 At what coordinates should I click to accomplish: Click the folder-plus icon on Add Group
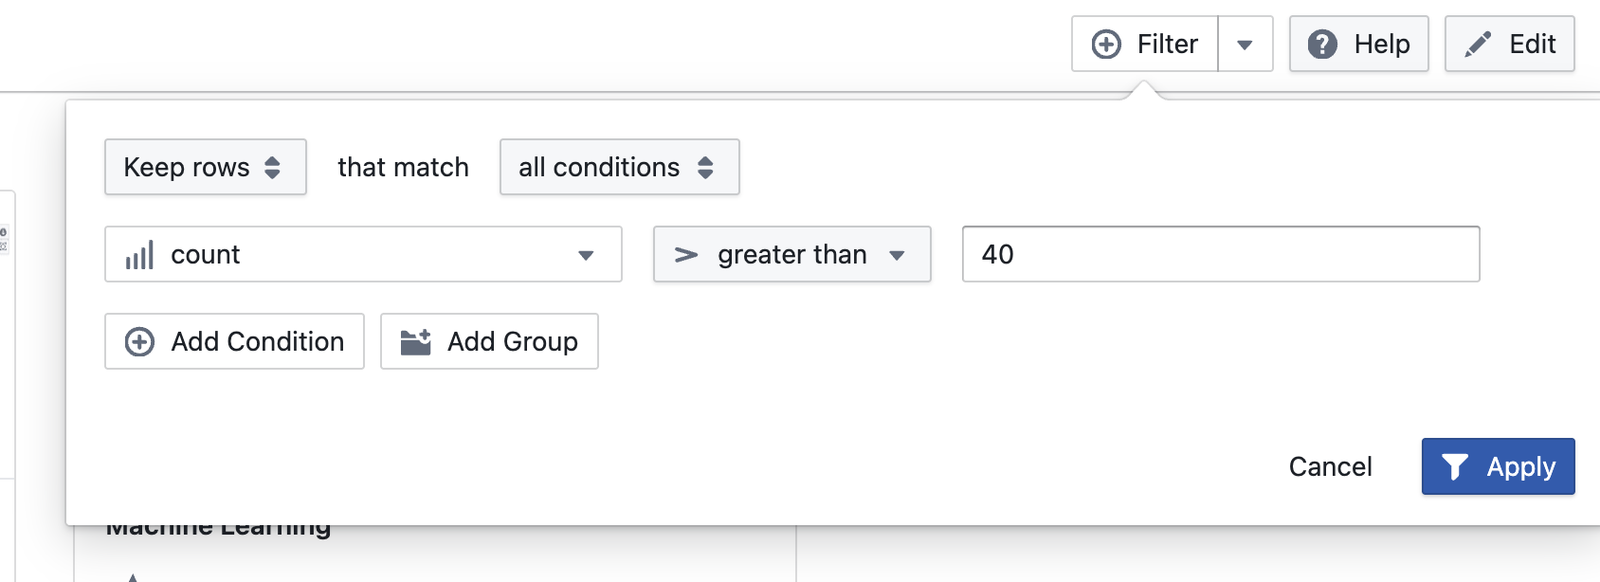[x=415, y=342]
